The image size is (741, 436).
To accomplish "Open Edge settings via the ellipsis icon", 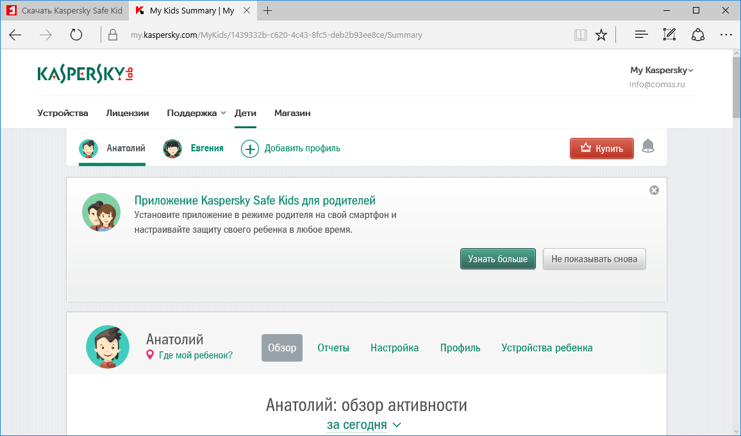I will click(x=726, y=35).
